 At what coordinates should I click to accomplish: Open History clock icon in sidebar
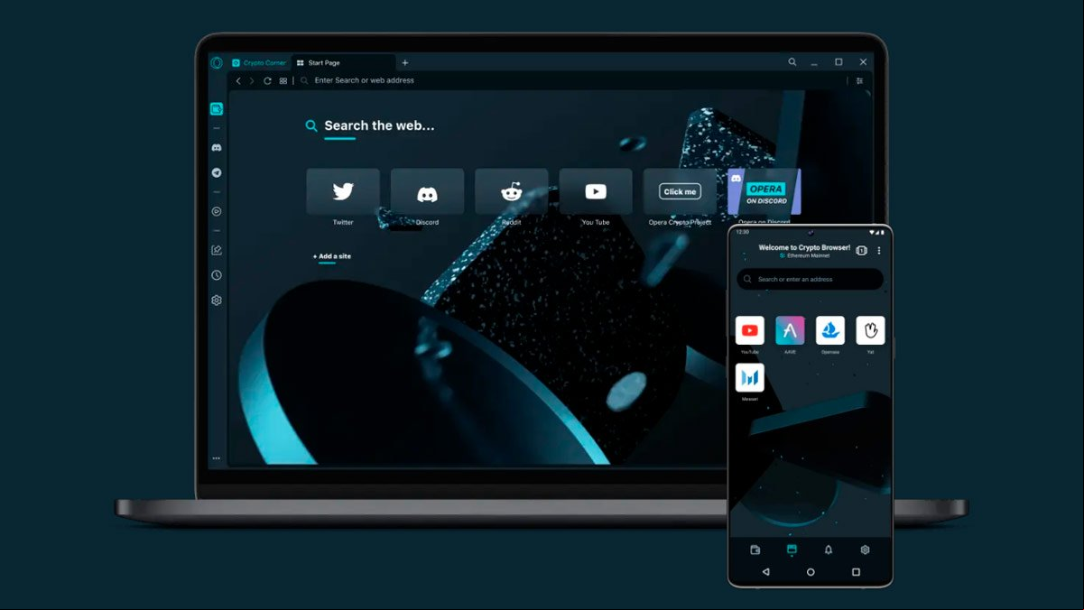tap(217, 275)
